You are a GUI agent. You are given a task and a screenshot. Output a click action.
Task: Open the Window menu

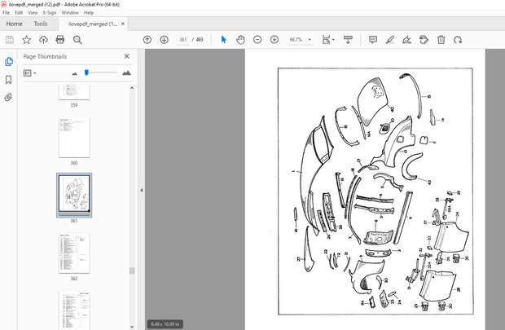pyautogui.click(x=70, y=12)
